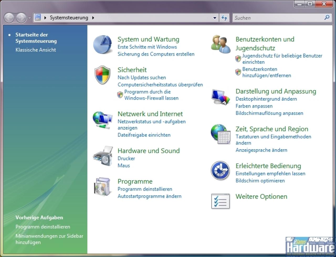Expand the arrow before Systemsteuerung breadcrumb
Viewport: 336px width, 257px height.
click(45, 18)
